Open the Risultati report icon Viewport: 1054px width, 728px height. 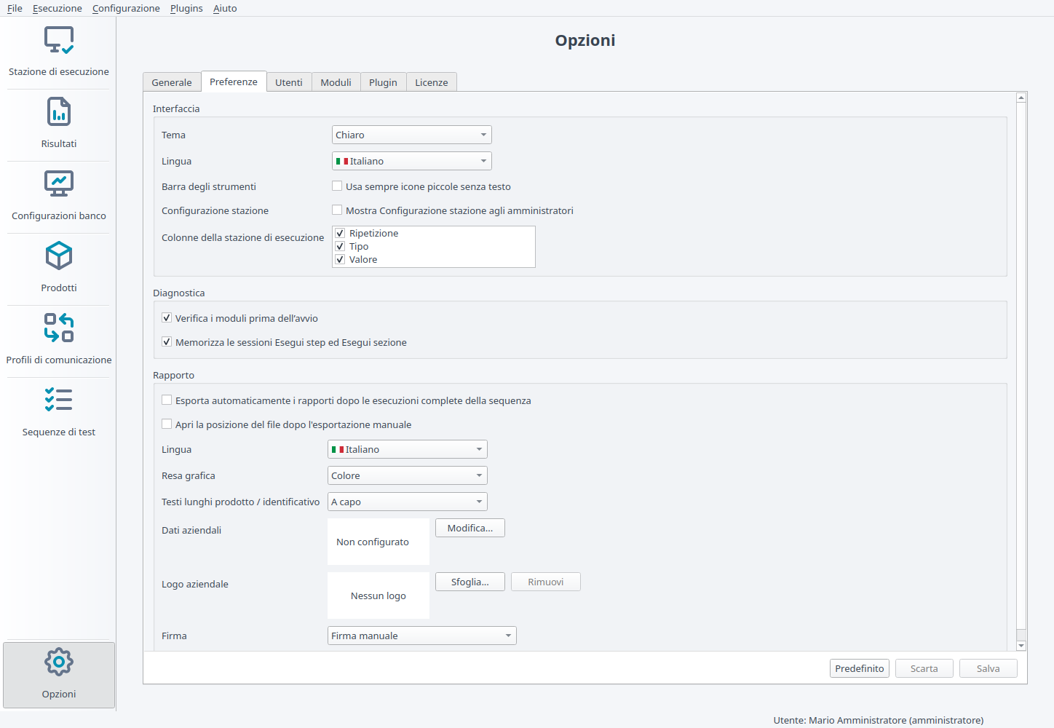(59, 112)
